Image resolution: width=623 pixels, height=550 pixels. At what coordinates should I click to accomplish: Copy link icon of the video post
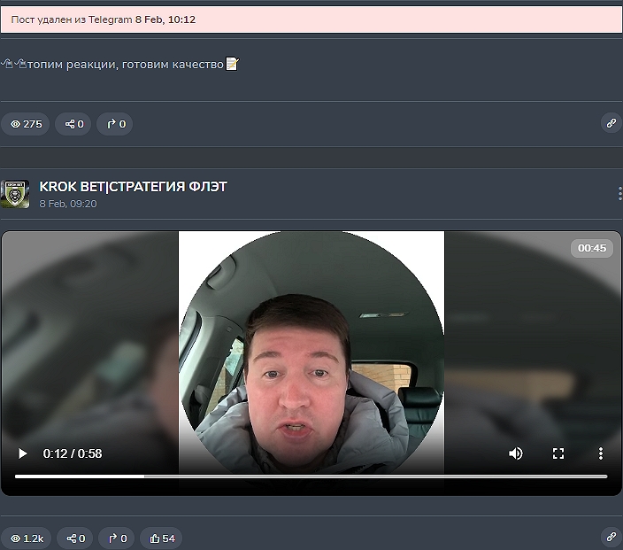(611, 538)
